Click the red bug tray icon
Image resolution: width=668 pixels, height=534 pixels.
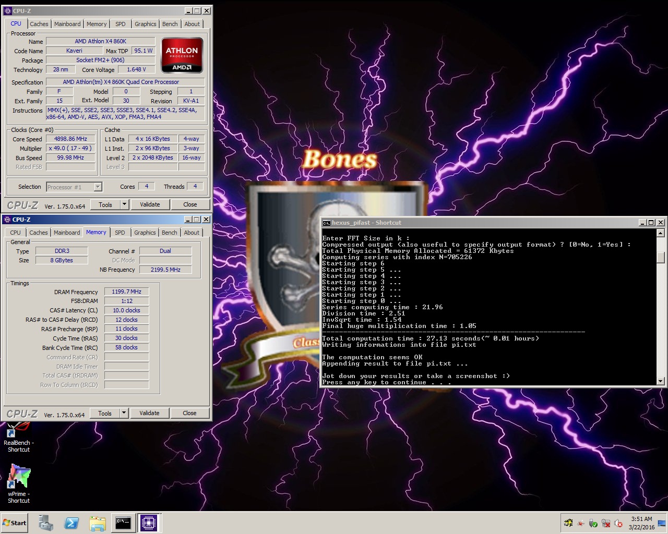(x=581, y=523)
